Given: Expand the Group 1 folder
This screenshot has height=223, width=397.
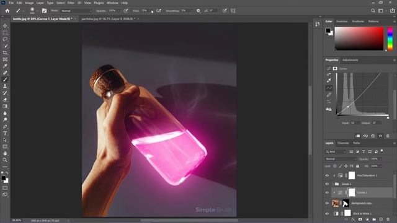Looking at the screenshot, I should click(333, 184).
